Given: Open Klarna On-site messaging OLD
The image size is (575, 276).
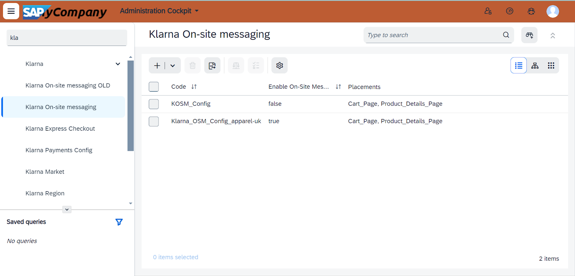Looking at the screenshot, I should click(x=68, y=85).
